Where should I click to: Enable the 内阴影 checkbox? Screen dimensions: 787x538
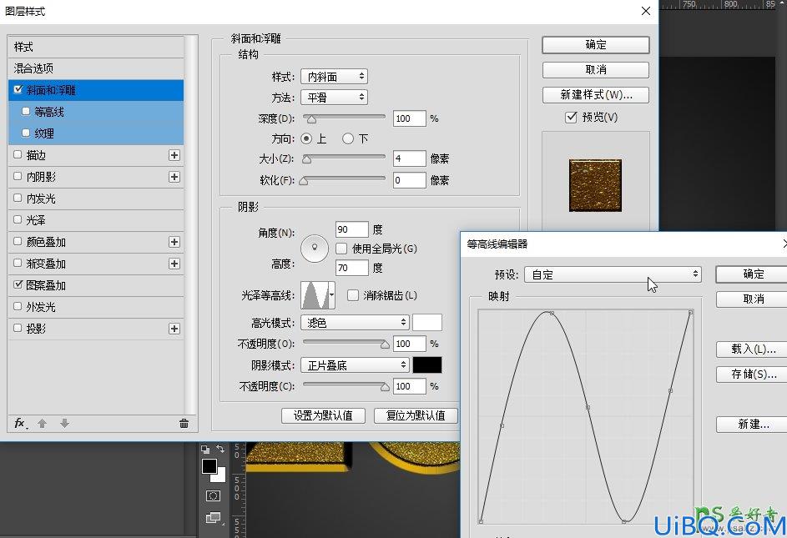click(18, 176)
